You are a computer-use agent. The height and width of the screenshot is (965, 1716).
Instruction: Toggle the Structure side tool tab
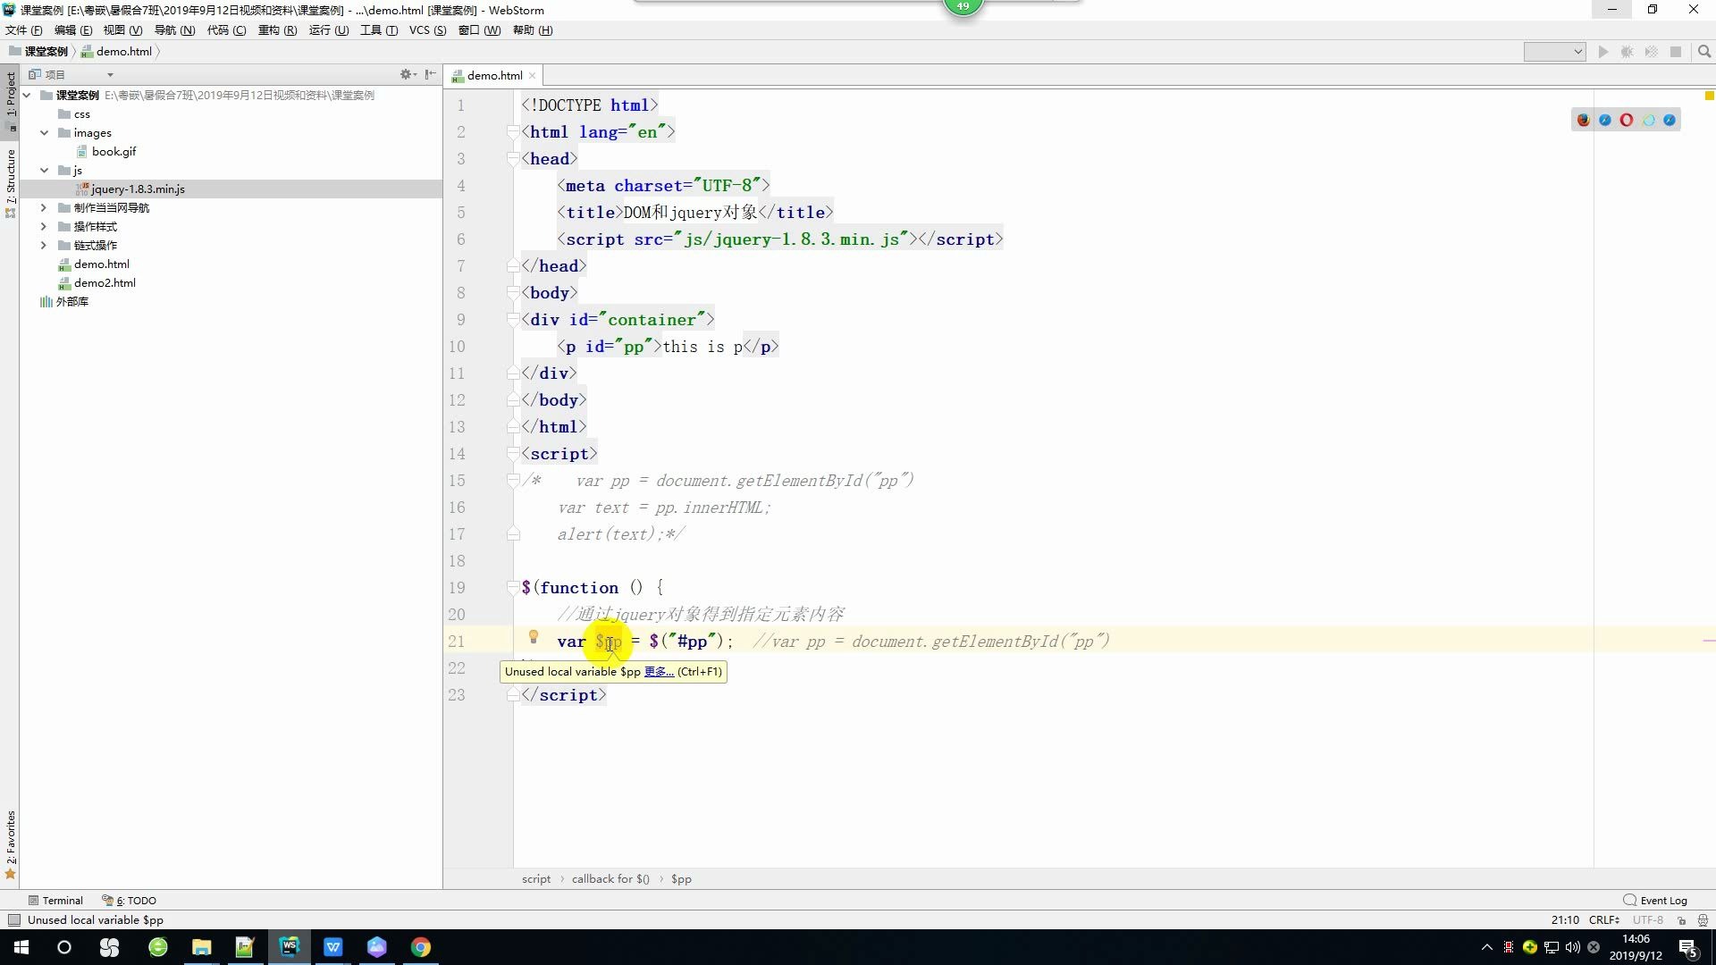tap(10, 182)
